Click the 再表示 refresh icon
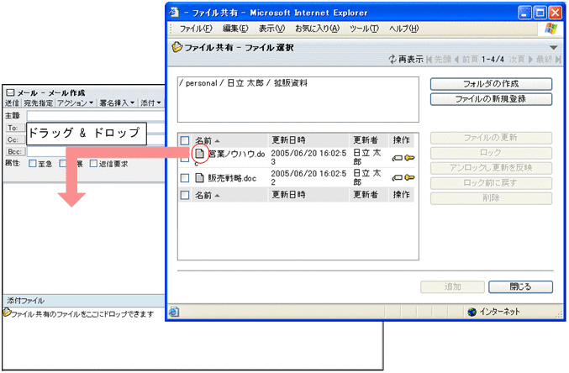Viewport: 569px width, 373px height. coord(393,59)
